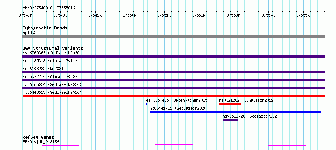This screenshot has height=150, width=336.
Task: Click the 37548k ruler position
Action: click(x=60, y=15)
